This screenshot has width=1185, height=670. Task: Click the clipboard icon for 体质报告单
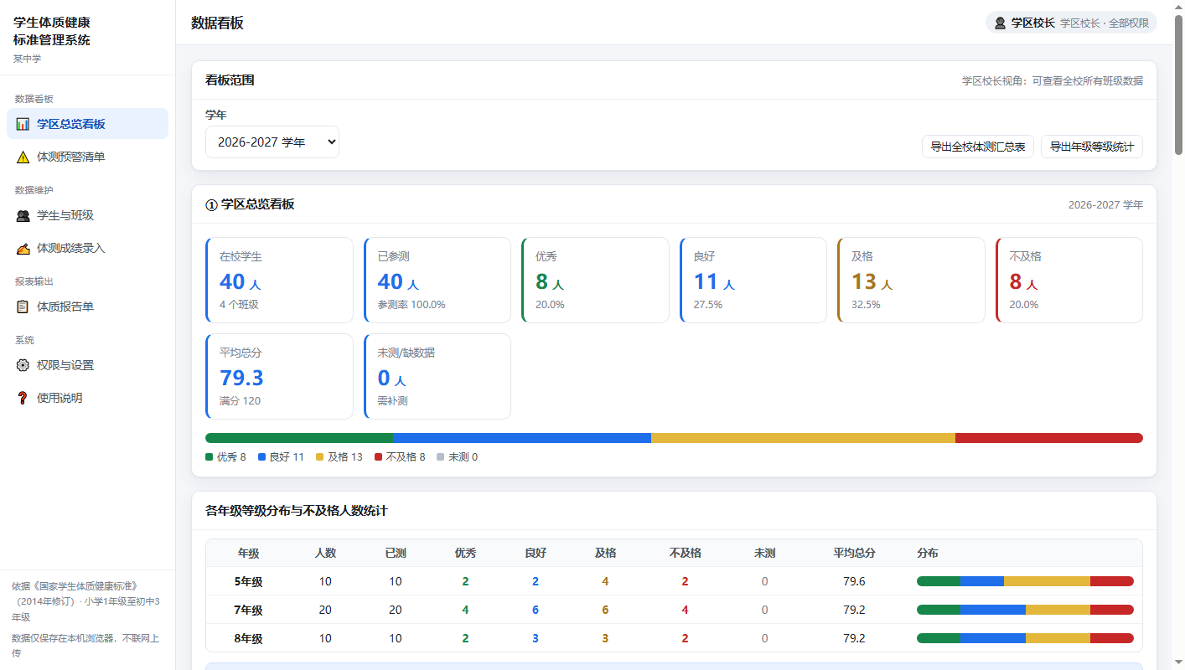pos(23,307)
